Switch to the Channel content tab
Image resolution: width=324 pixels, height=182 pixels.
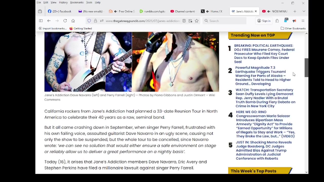coord(183,11)
